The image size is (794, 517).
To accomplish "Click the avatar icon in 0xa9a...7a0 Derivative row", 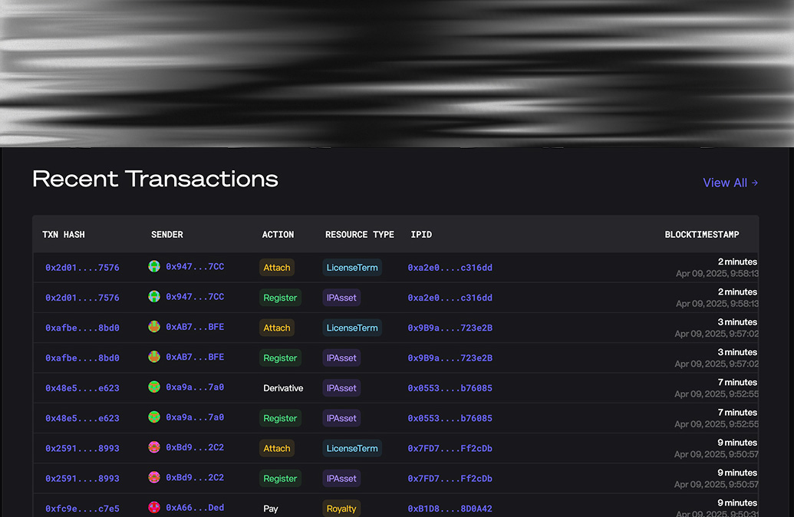I will pyautogui.click(x=154, y=387).
